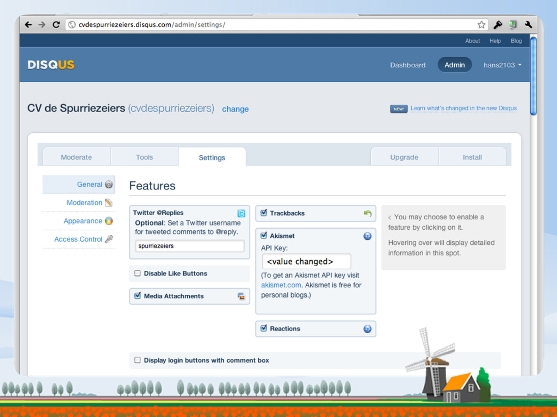The height and width of the screenshot is (417, 557).
Task: Uncheck the Trackbacks checkbox
Action: tap(264, 213)
